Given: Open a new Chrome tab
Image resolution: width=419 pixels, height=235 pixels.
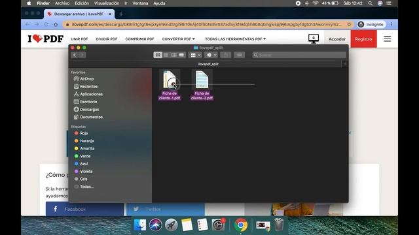Looking at the screenshot, I should [x=121, y=14].
